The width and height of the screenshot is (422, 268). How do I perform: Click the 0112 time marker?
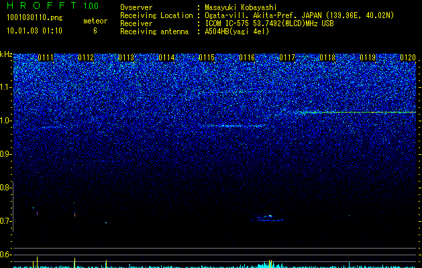(x=86, y=58)
